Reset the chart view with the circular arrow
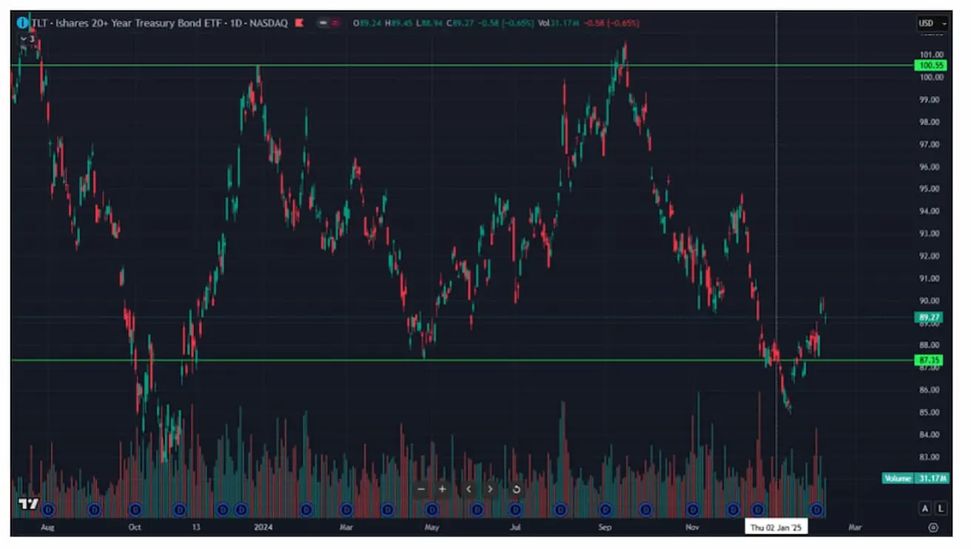971x549 pixels. pyautogui.click(x=516, y=489)
